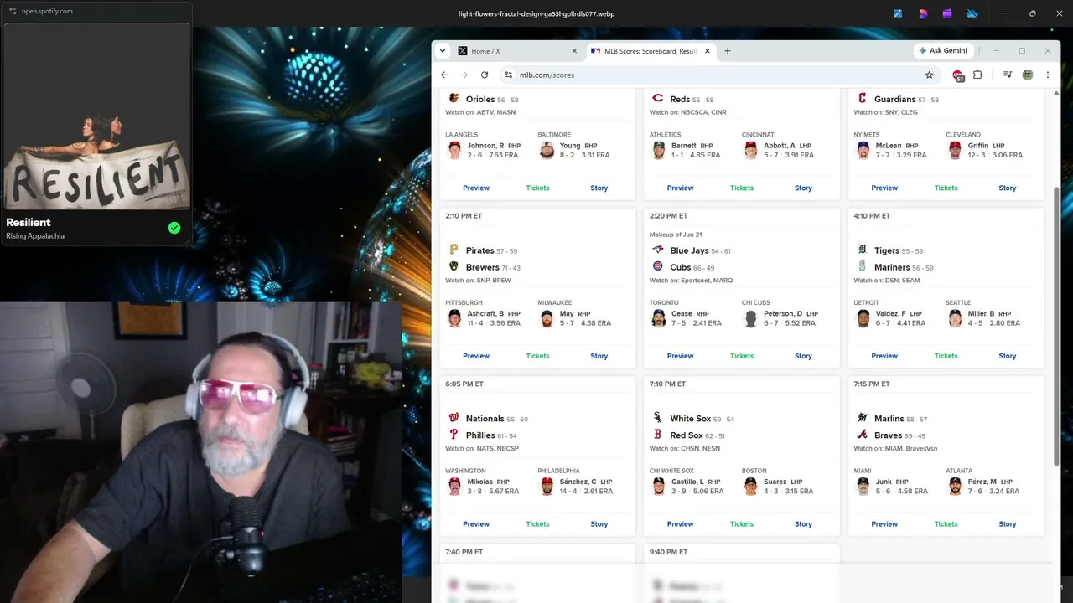This screenshot has height=603, width=1073.
Task: Click the Pirates team logo
Action: click(454, 250)
